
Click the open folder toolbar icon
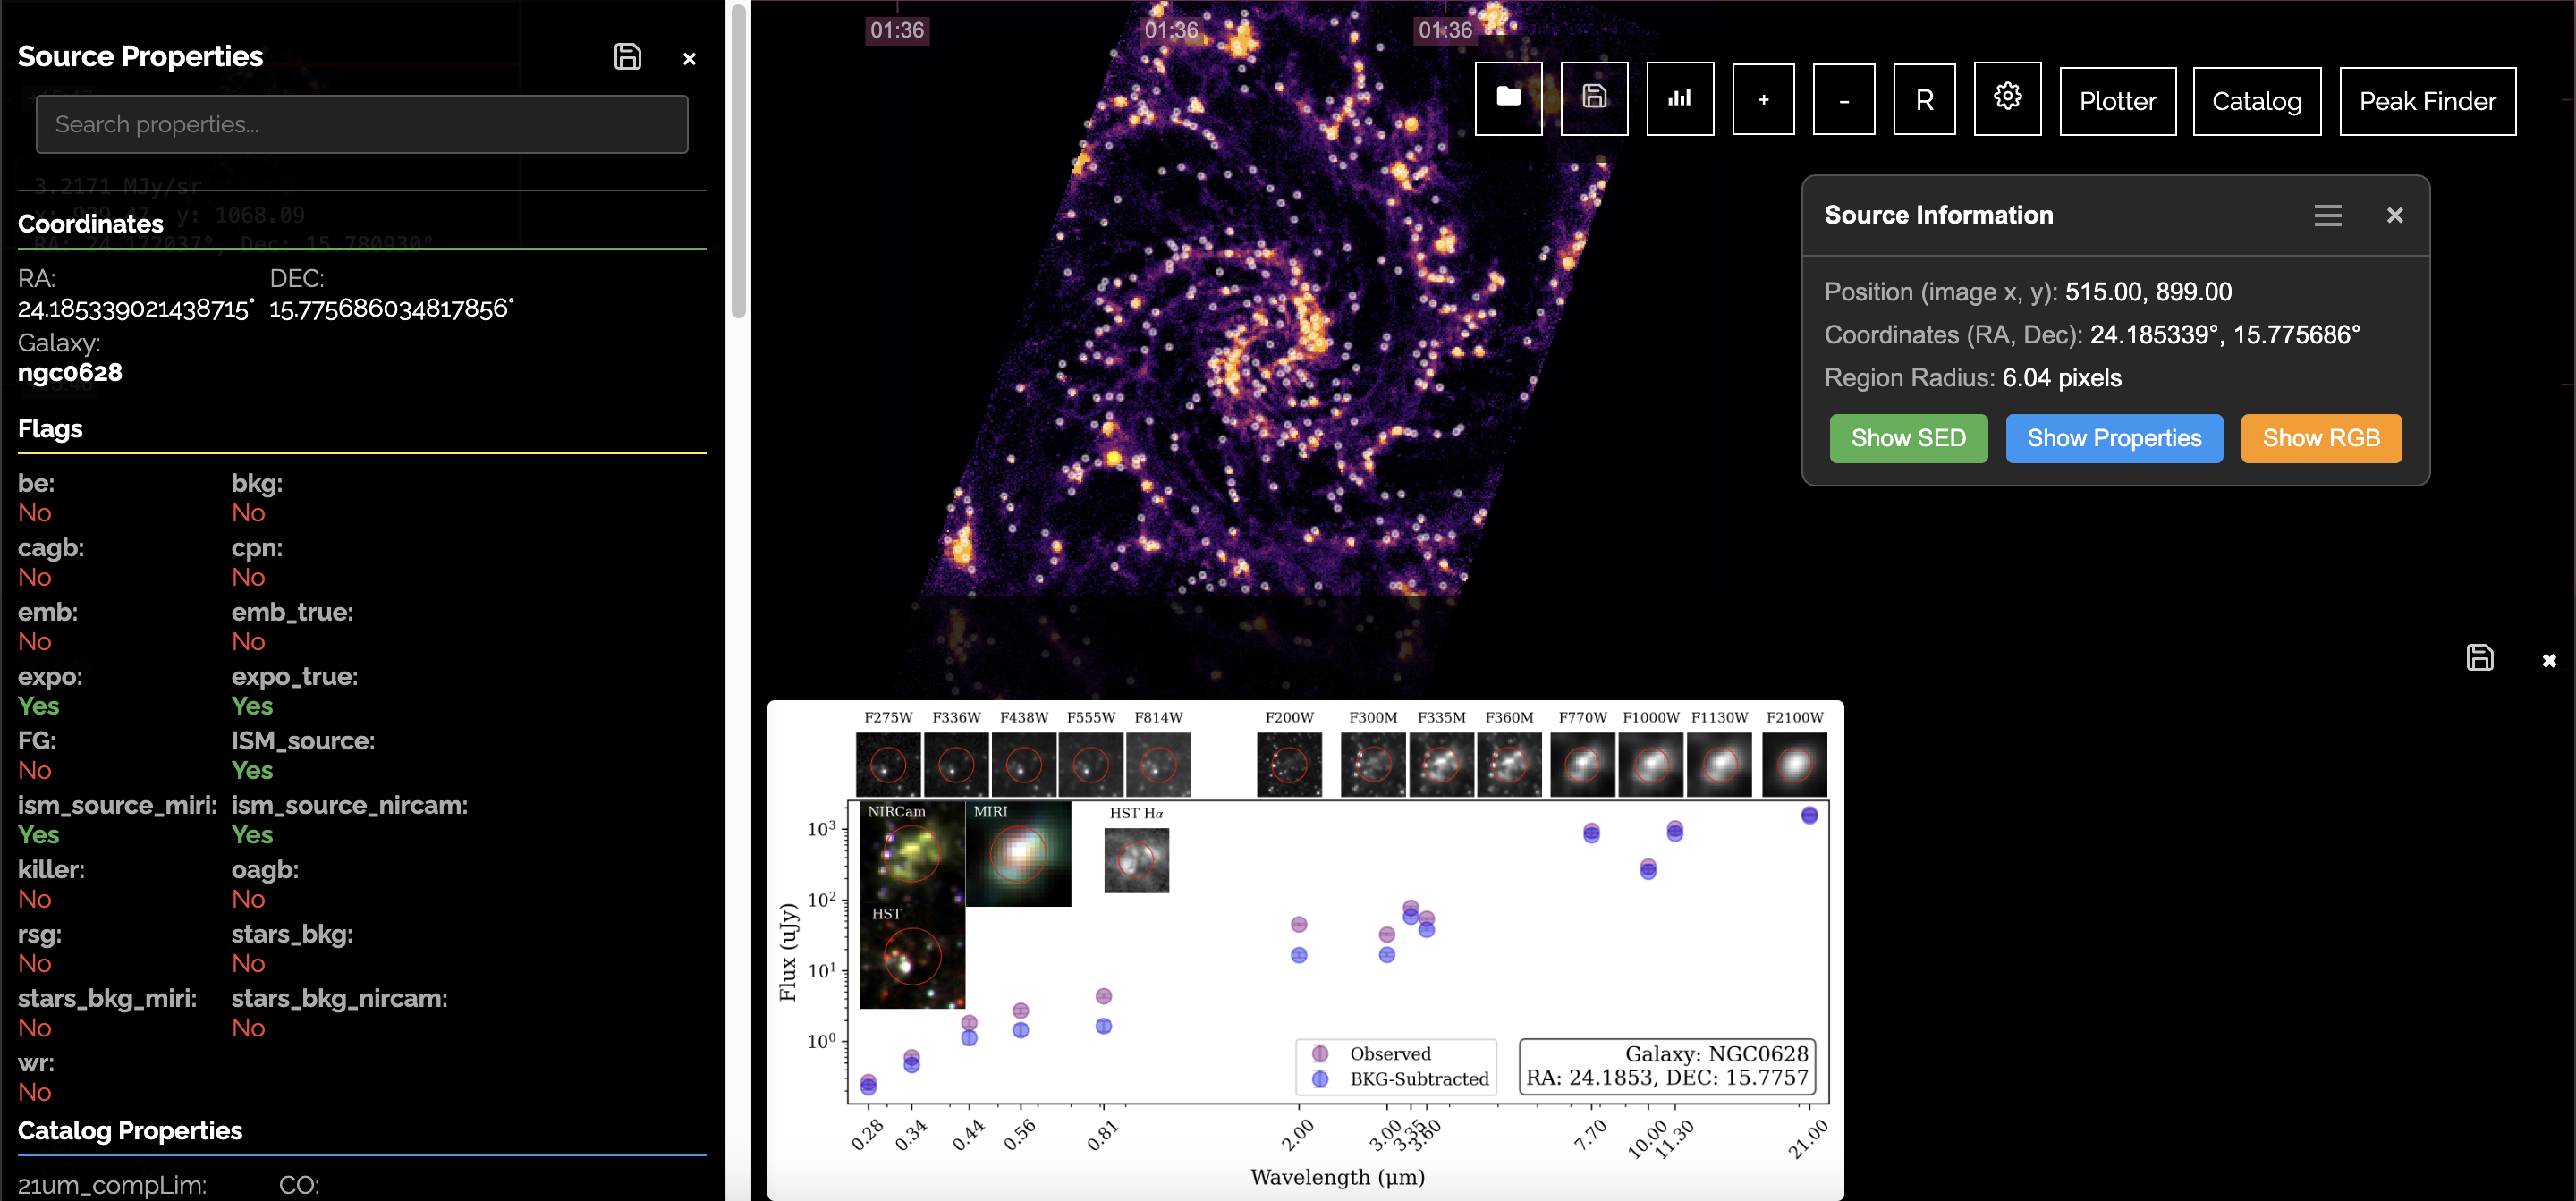1508,98
